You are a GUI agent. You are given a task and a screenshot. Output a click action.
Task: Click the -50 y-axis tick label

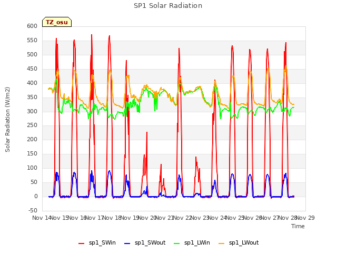(x=33, y=210)
